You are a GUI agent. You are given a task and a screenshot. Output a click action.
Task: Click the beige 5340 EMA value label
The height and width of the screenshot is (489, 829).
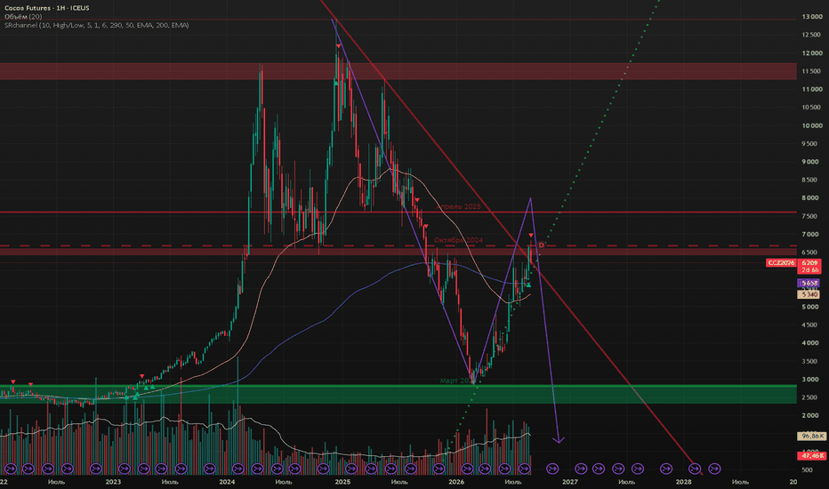809,294
